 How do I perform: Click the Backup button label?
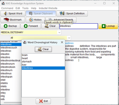[x=13, y=26]
